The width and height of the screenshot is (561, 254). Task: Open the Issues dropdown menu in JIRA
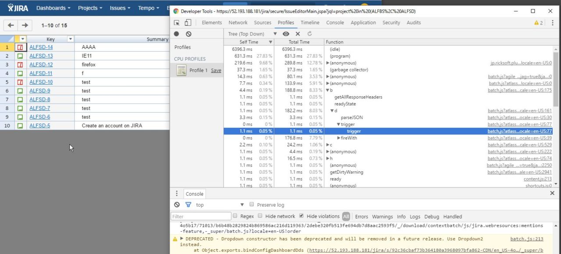pos(120,8)
